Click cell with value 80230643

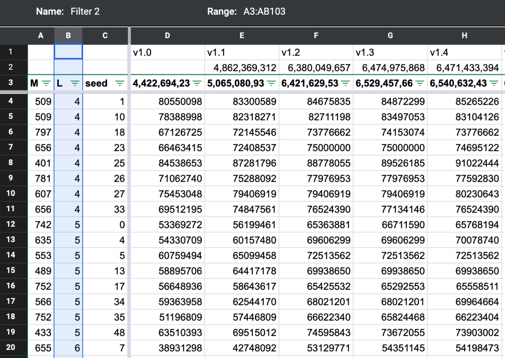click(x=465, y=194)
